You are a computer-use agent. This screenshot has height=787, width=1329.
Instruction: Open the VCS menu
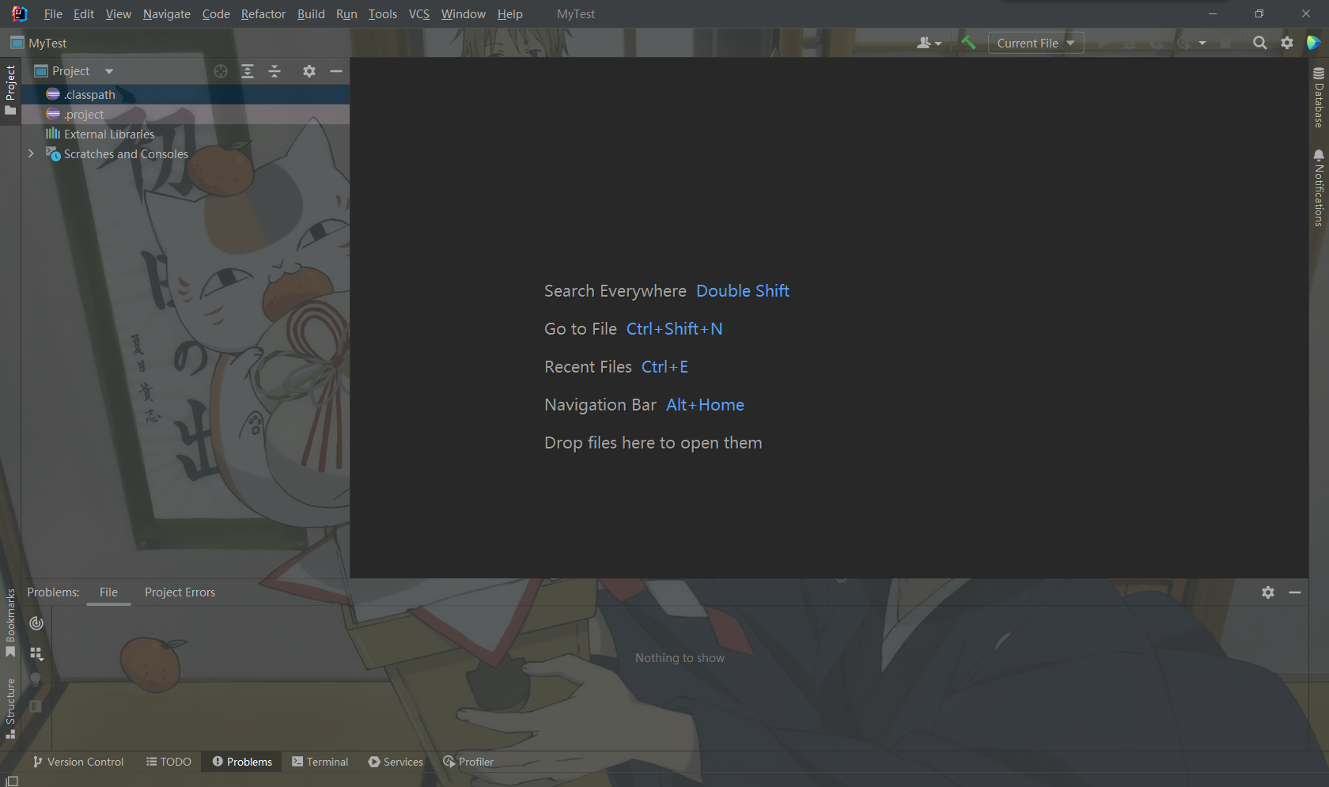(419, 14)
